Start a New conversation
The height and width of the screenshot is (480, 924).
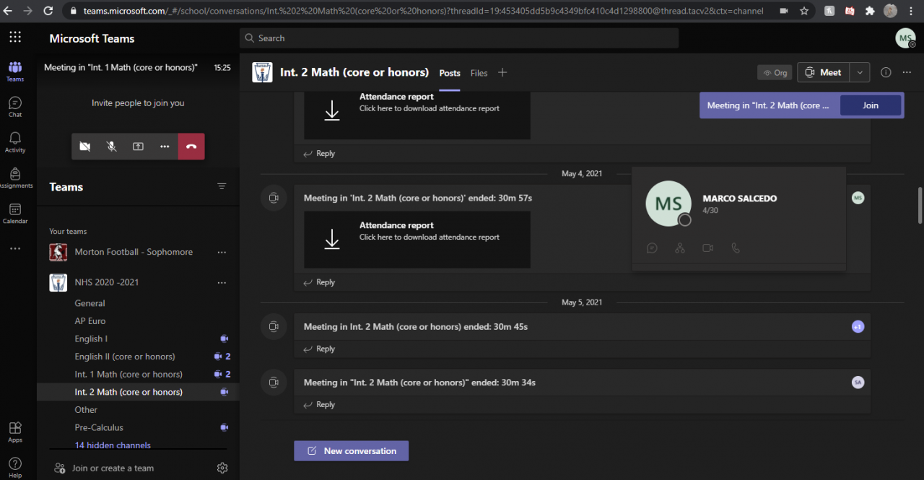[352, 451]
